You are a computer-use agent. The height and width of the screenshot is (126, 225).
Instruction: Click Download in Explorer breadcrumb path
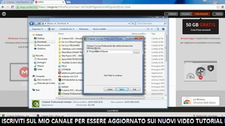(62, 23)
